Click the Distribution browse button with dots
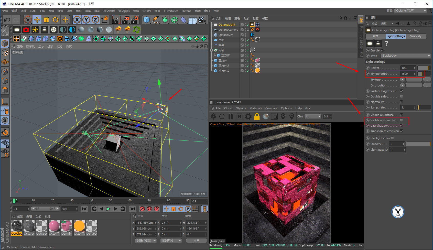Viewport: 433px width, 250px height. pyautogui.click(x=427, y=85)
